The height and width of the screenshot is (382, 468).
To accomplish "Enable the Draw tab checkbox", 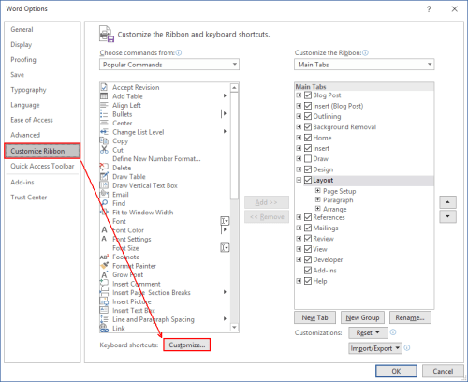I will (x=308, y=158).
